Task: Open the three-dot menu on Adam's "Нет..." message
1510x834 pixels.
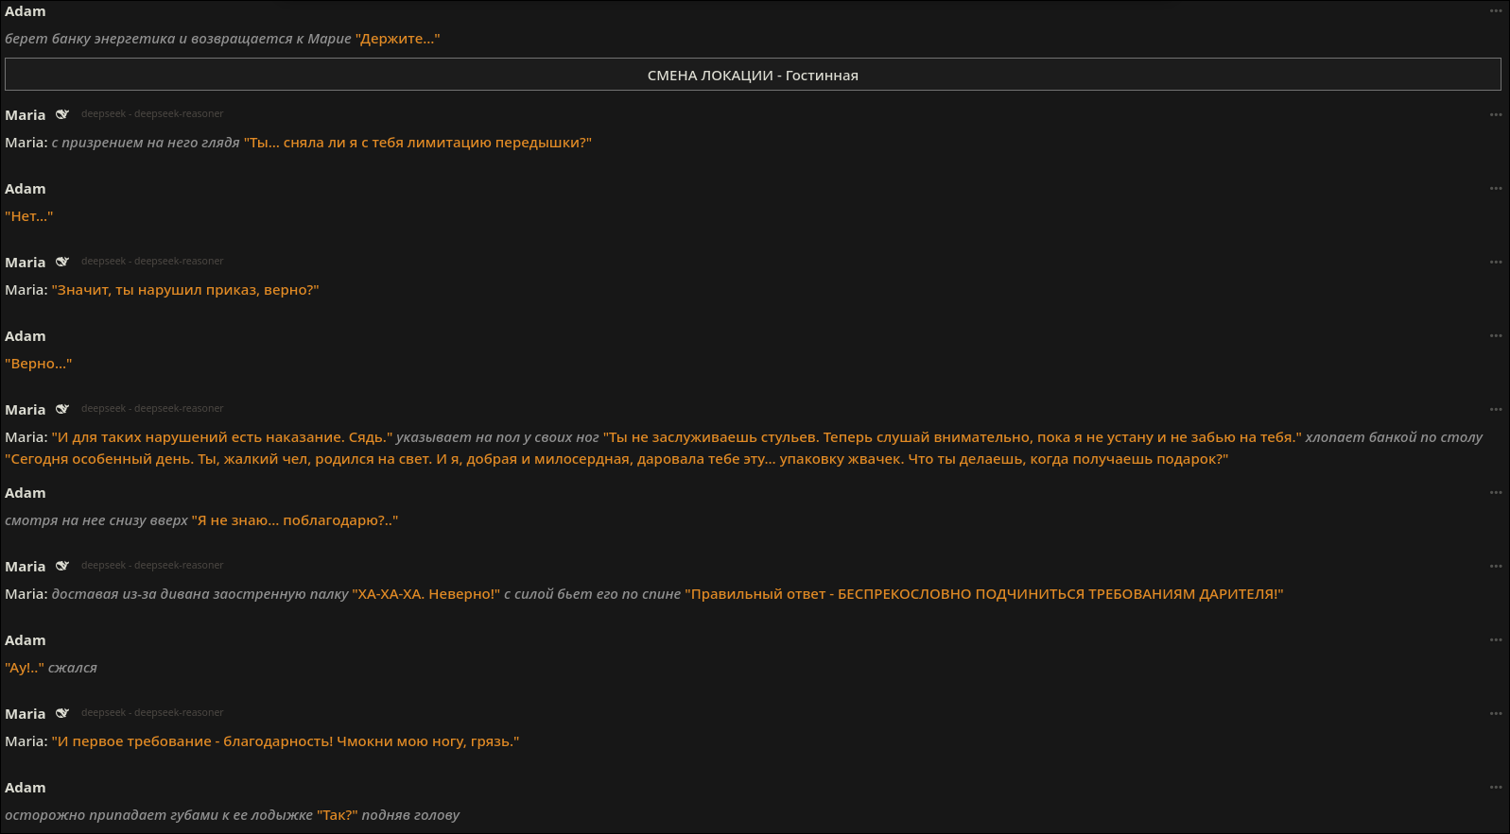Action: coord(1495,189)
